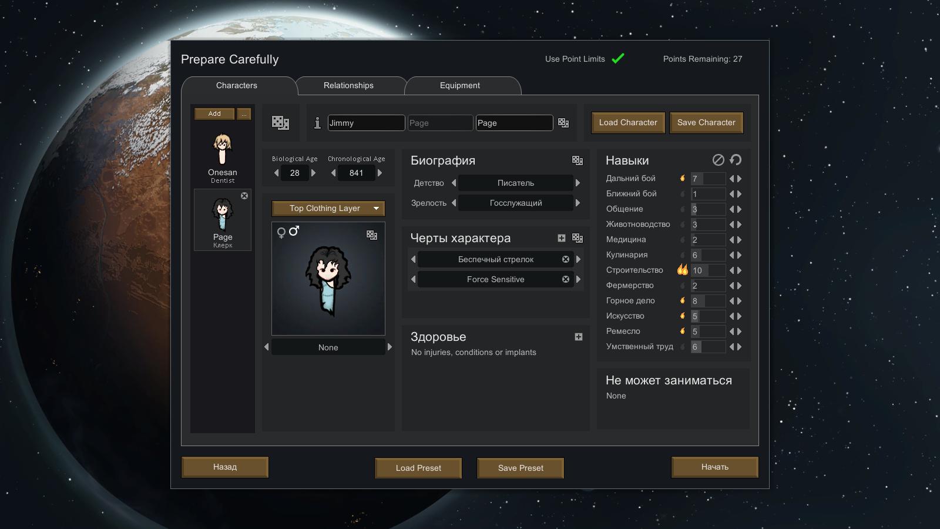Decrease Фермерство skill with left arrow
940x529 pixels.
pos(732,285)
